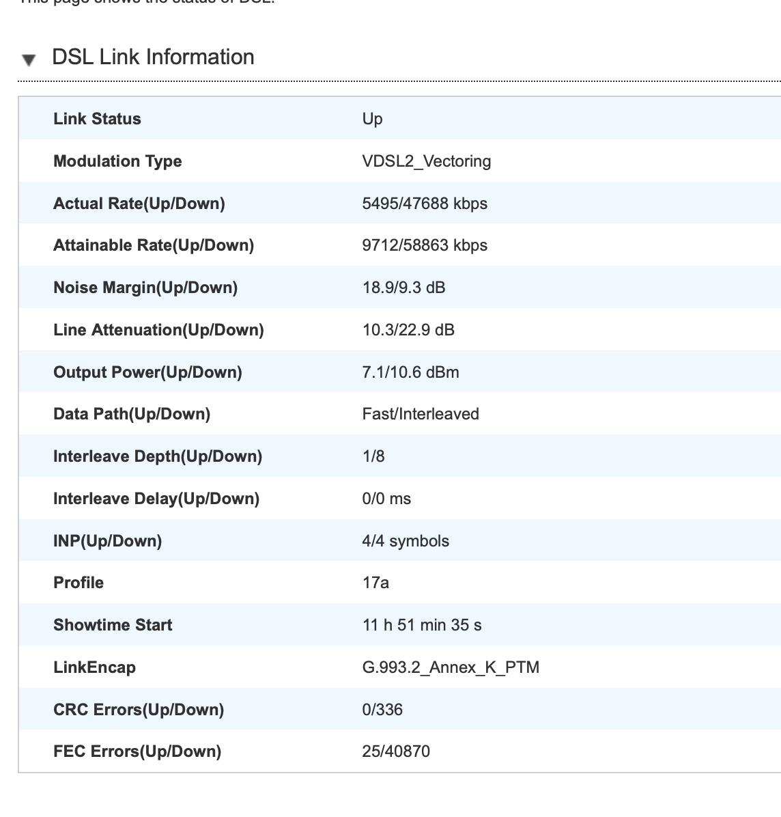Click the Showtime Start duration value

pyautogui.click(x=421, y=625)
